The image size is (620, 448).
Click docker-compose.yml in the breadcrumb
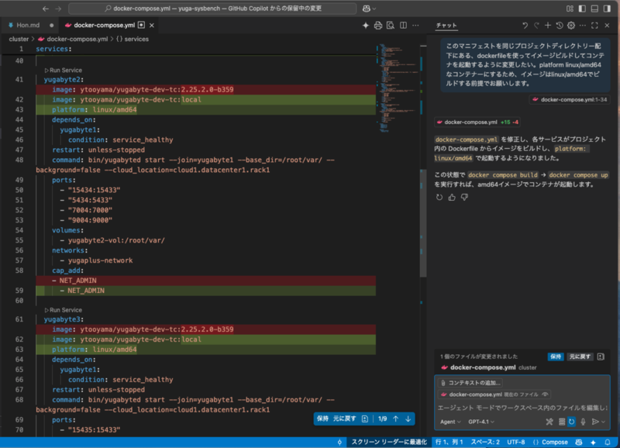(x=77, y=40)
